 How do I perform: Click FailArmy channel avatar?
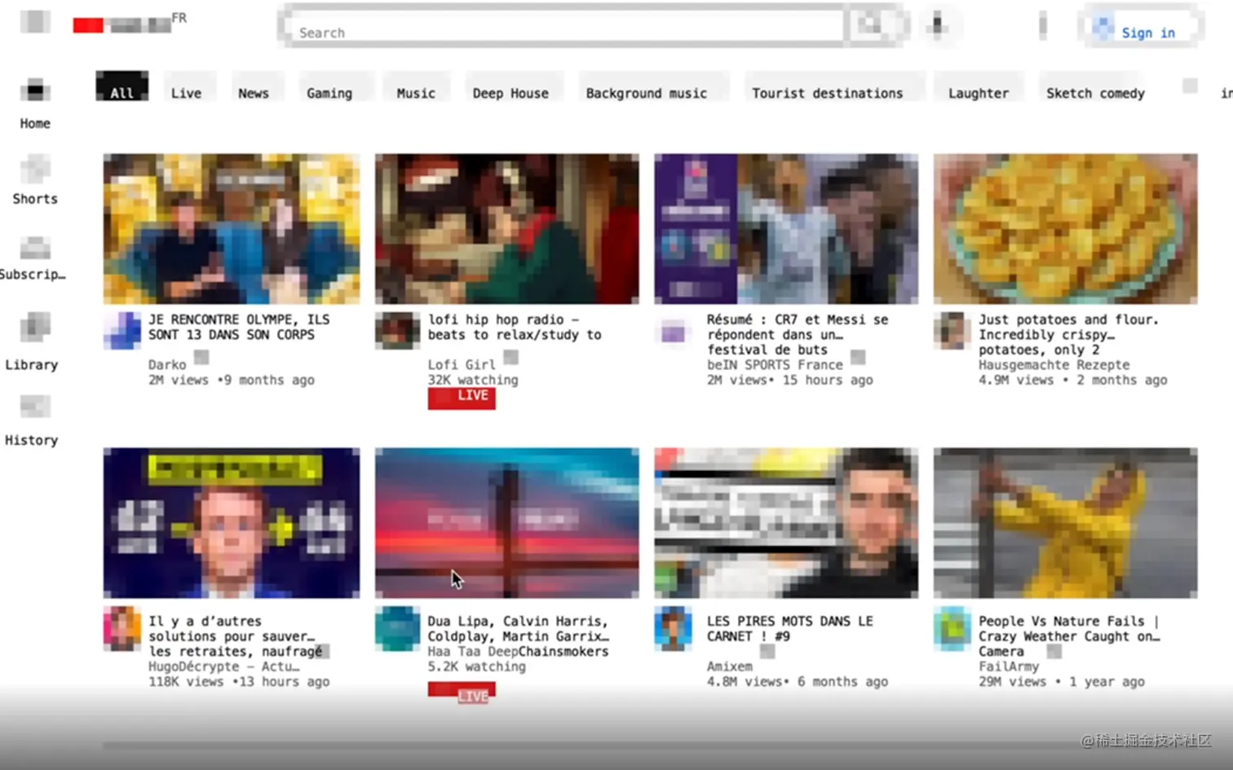click(x=952, y=628)
